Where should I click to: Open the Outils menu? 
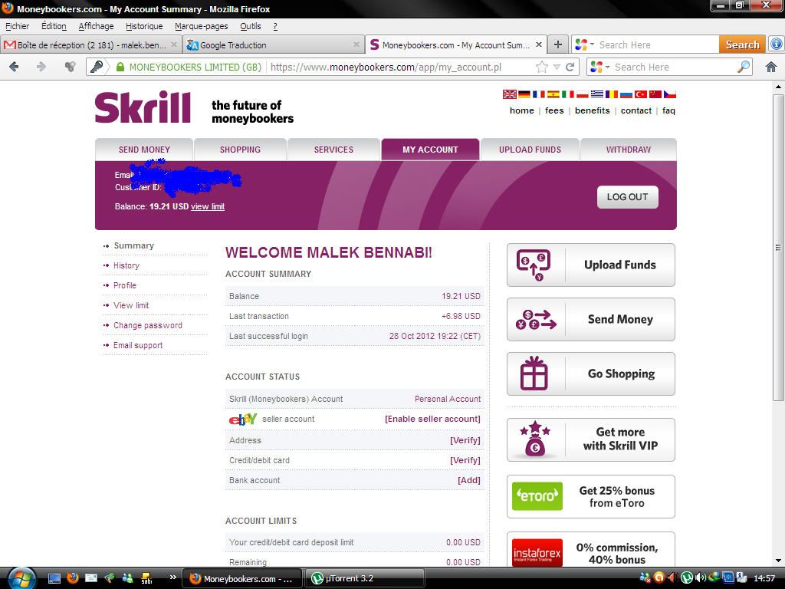tap(251, 26)
